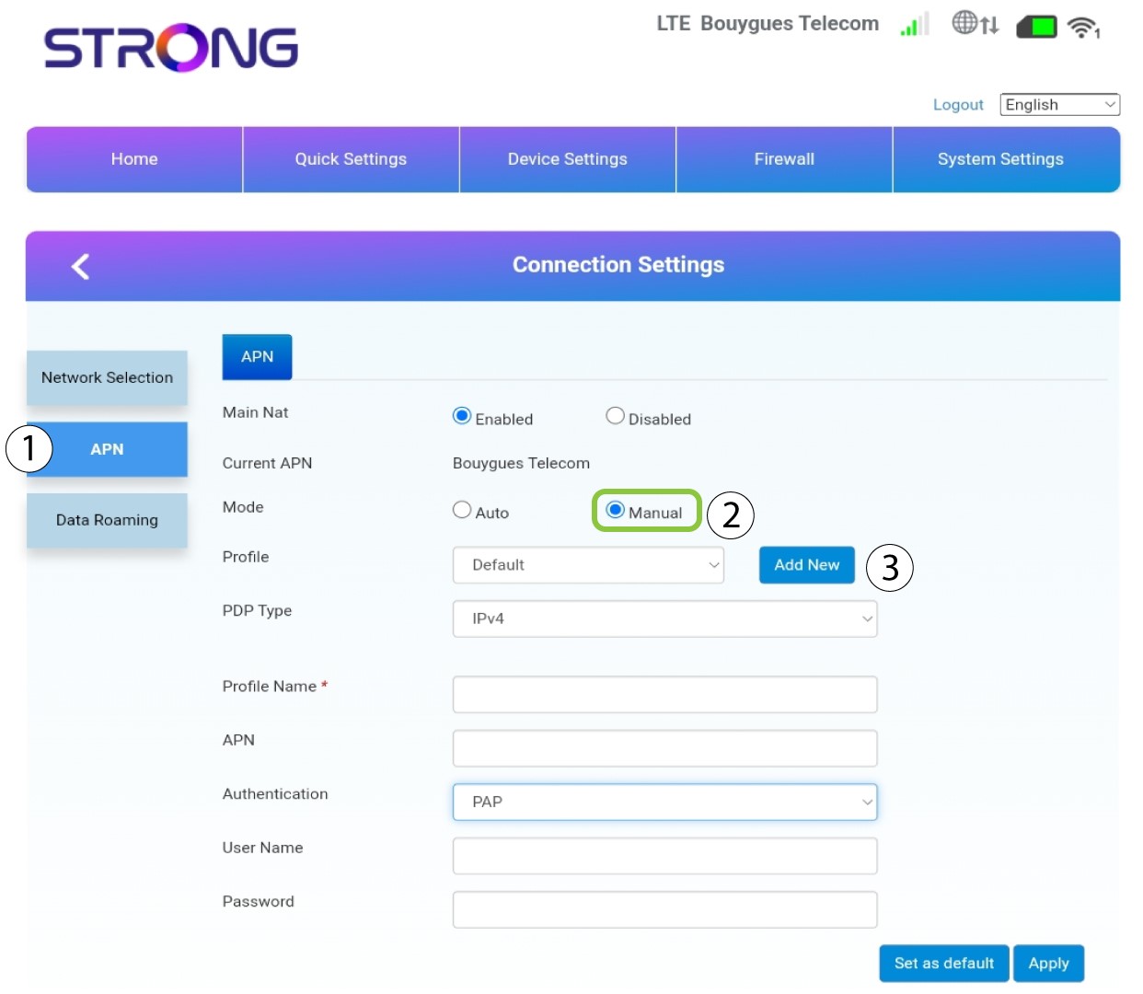This screenshot has height=994, width=1143.
Task: Click the Connection Settings title
Action: point(618,265)
